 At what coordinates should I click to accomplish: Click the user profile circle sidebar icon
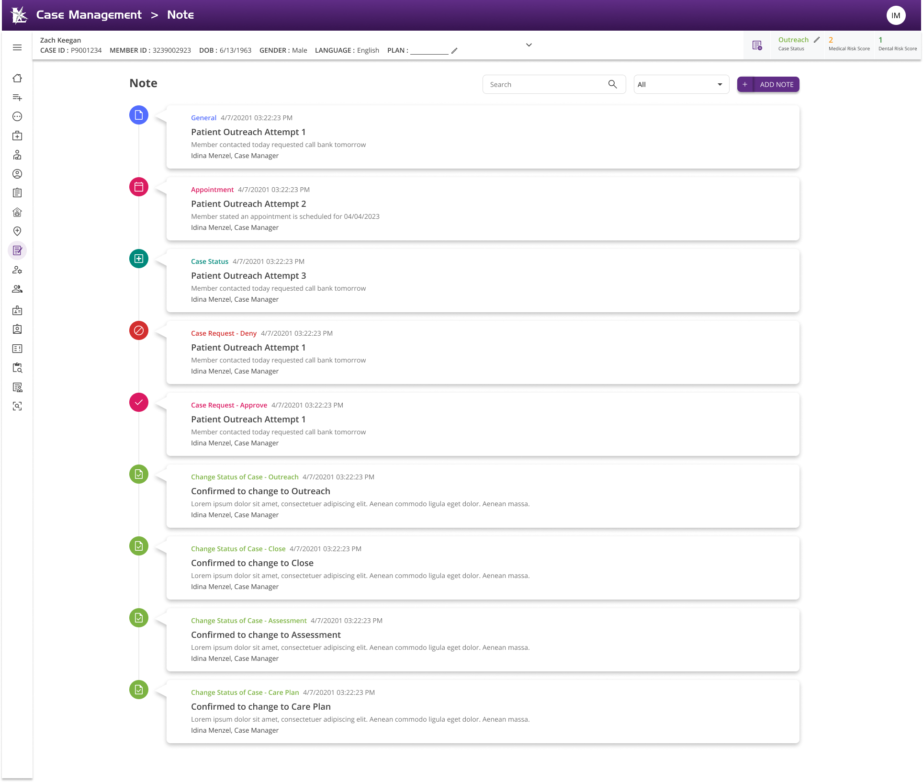[17, 174]
